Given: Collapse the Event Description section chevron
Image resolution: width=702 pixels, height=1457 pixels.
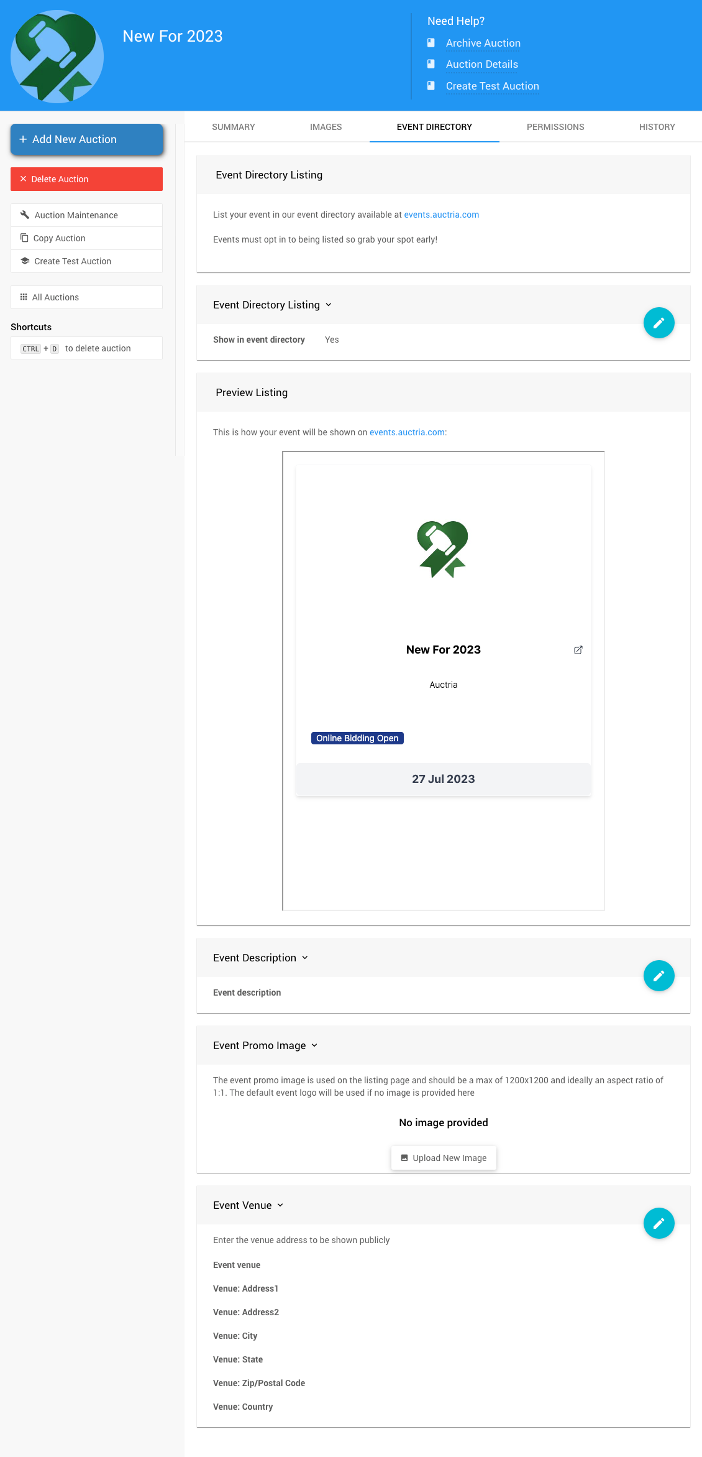Looking at the screenshot, I should tap(305, 958).
